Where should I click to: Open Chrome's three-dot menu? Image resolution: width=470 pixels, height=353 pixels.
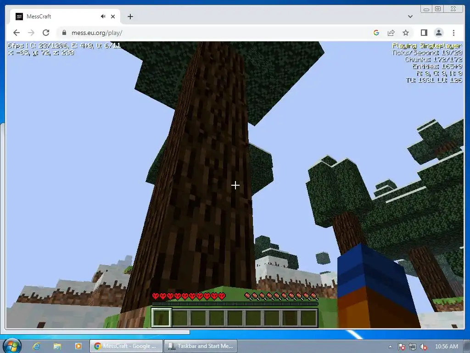click(x=453, y=33)
